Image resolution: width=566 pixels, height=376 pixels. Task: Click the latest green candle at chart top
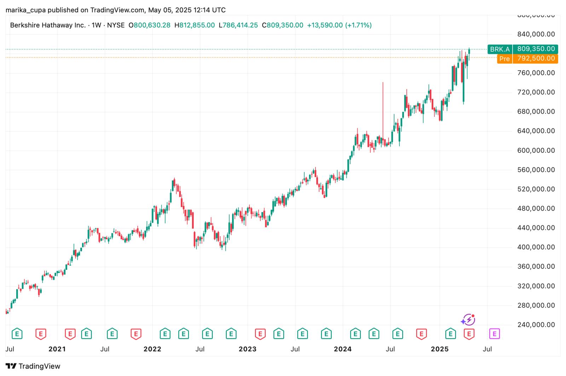pyautogui.click(x=469, y=51)
